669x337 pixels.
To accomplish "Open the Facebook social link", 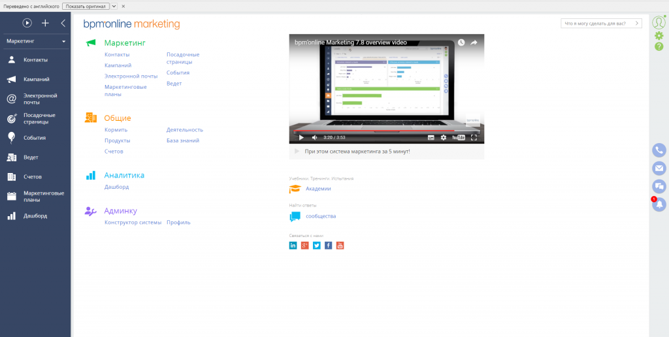I will tap(328, 246).
